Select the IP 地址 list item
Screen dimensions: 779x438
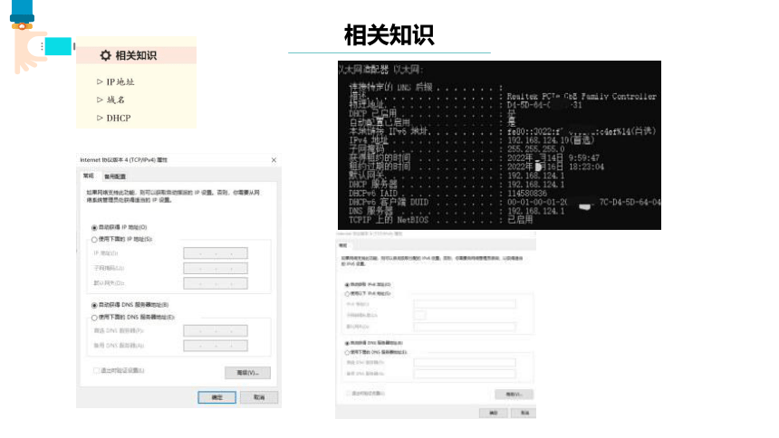pyautogui.click(x=120, y=82)
